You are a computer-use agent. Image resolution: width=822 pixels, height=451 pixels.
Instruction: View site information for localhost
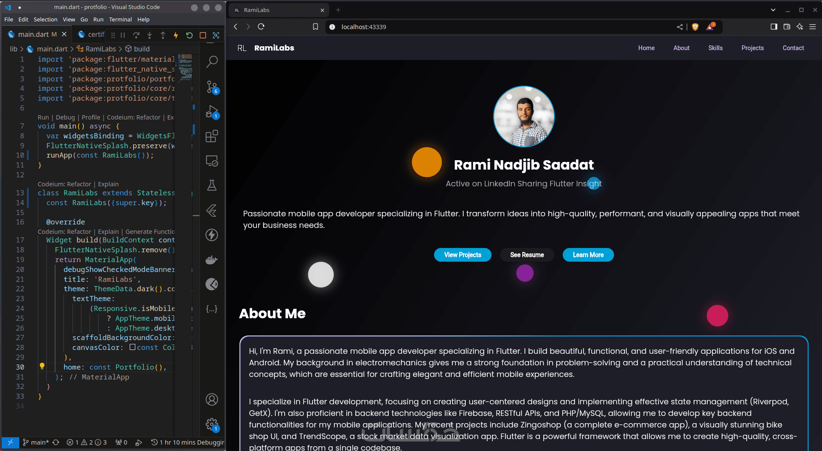(x=332, y=27)
